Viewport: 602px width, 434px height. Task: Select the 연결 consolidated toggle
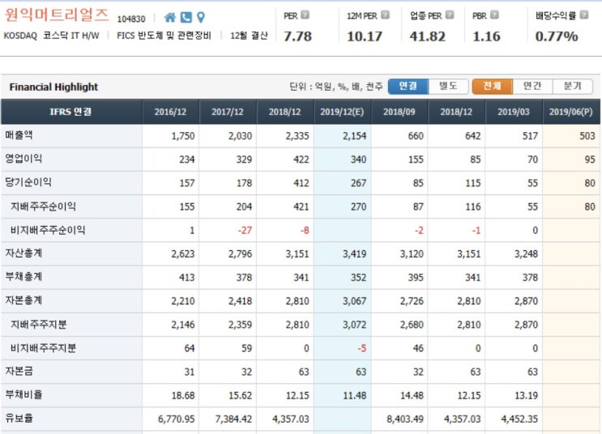pos(408,87)
